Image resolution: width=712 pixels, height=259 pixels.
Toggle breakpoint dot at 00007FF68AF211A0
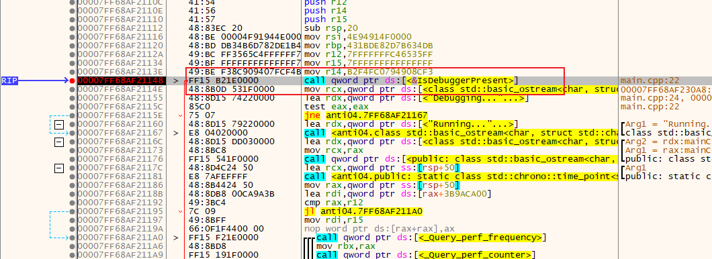(72, 238)
